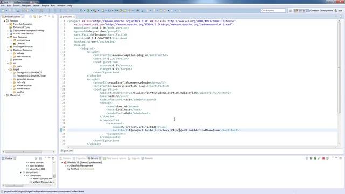Select the Properties tab
The image size is (345, 194).
[79, 158]
